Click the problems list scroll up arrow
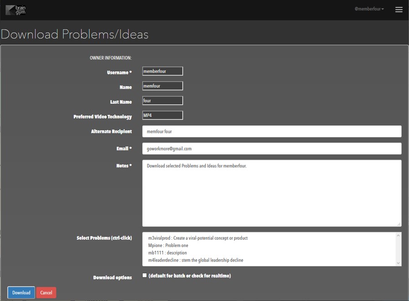 (398, 236)
